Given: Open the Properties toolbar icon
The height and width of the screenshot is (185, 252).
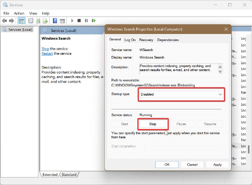Looking at the screenshot, I should click(x=31, y=20).
